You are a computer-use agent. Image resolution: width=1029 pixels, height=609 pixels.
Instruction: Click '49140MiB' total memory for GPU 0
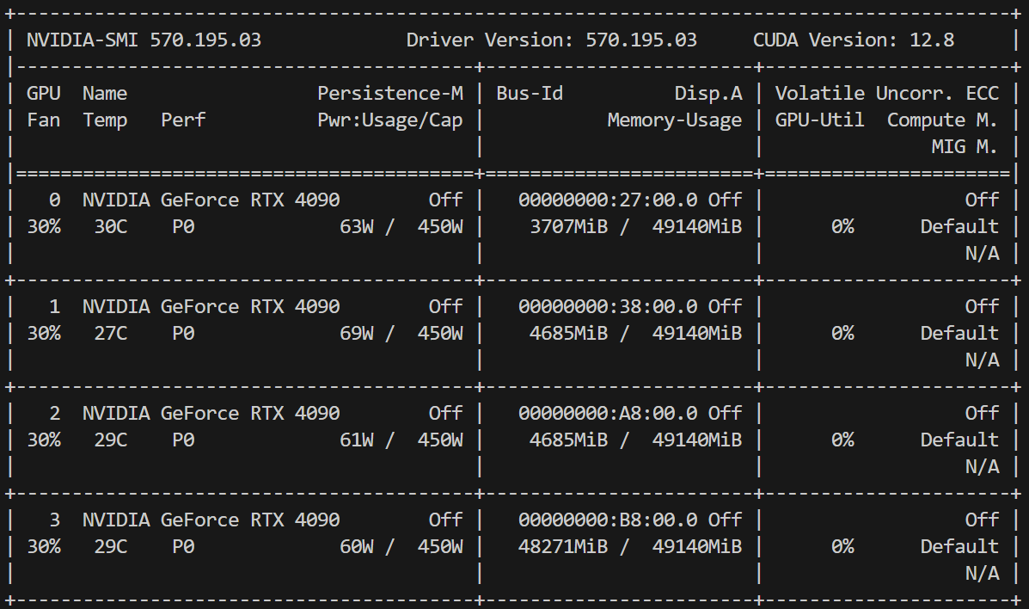pyautogui.click(x=697, y=226)
